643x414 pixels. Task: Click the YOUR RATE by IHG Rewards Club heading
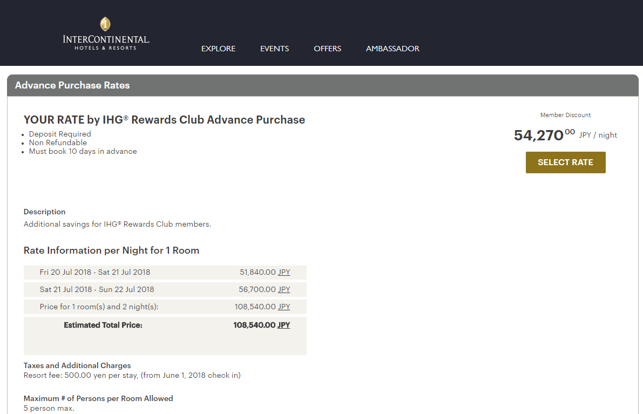pos(164,120)
